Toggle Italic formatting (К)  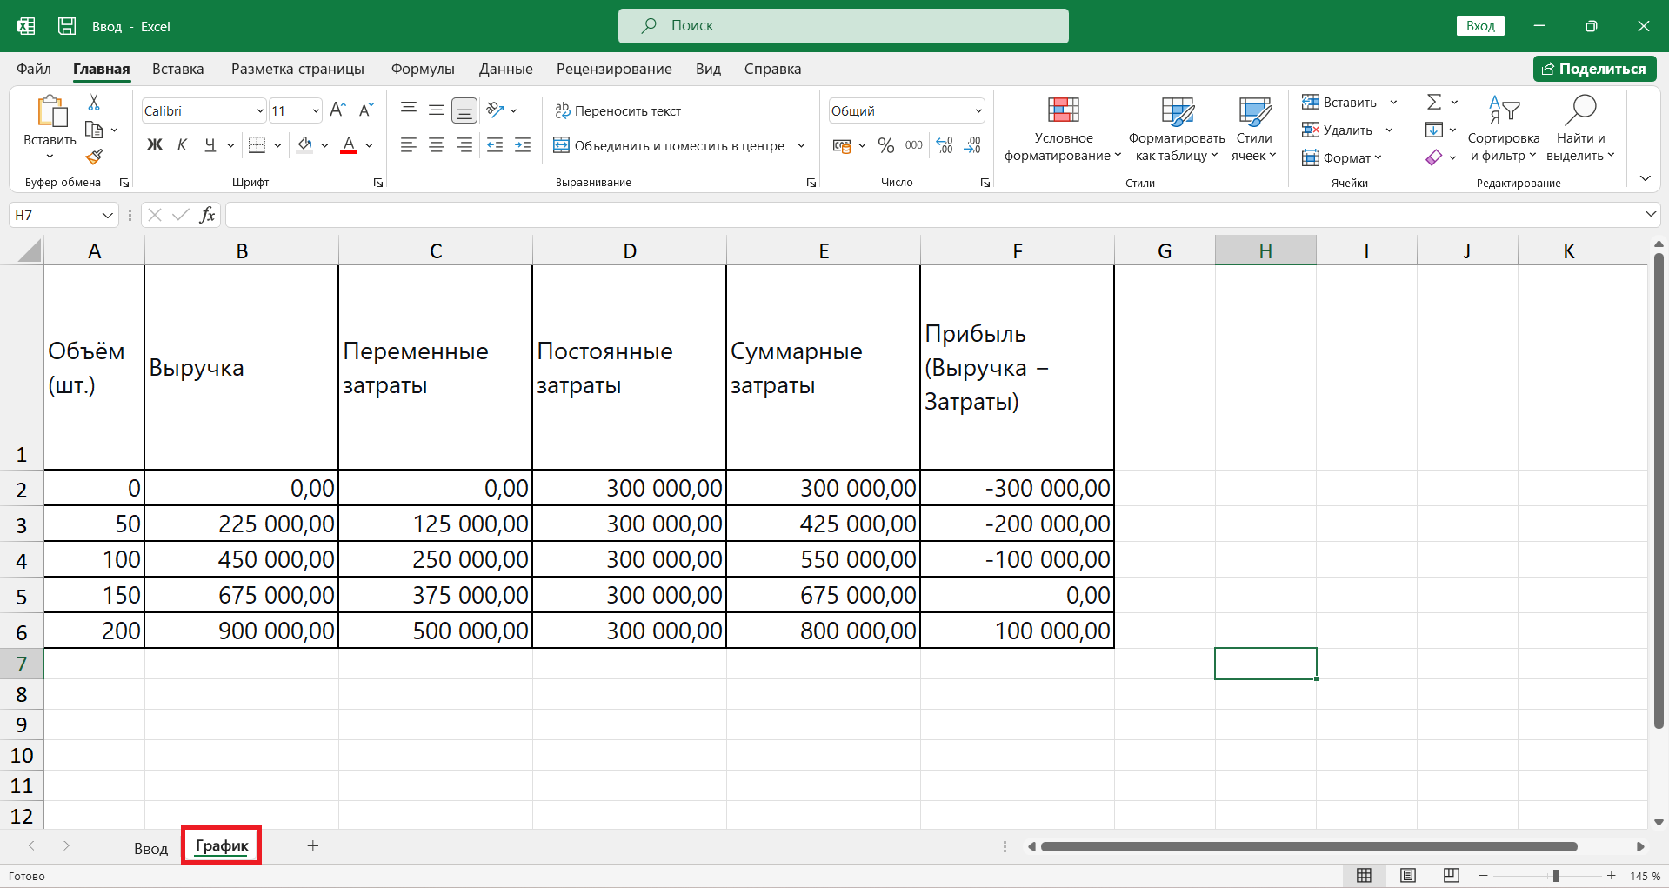(182, 144)
